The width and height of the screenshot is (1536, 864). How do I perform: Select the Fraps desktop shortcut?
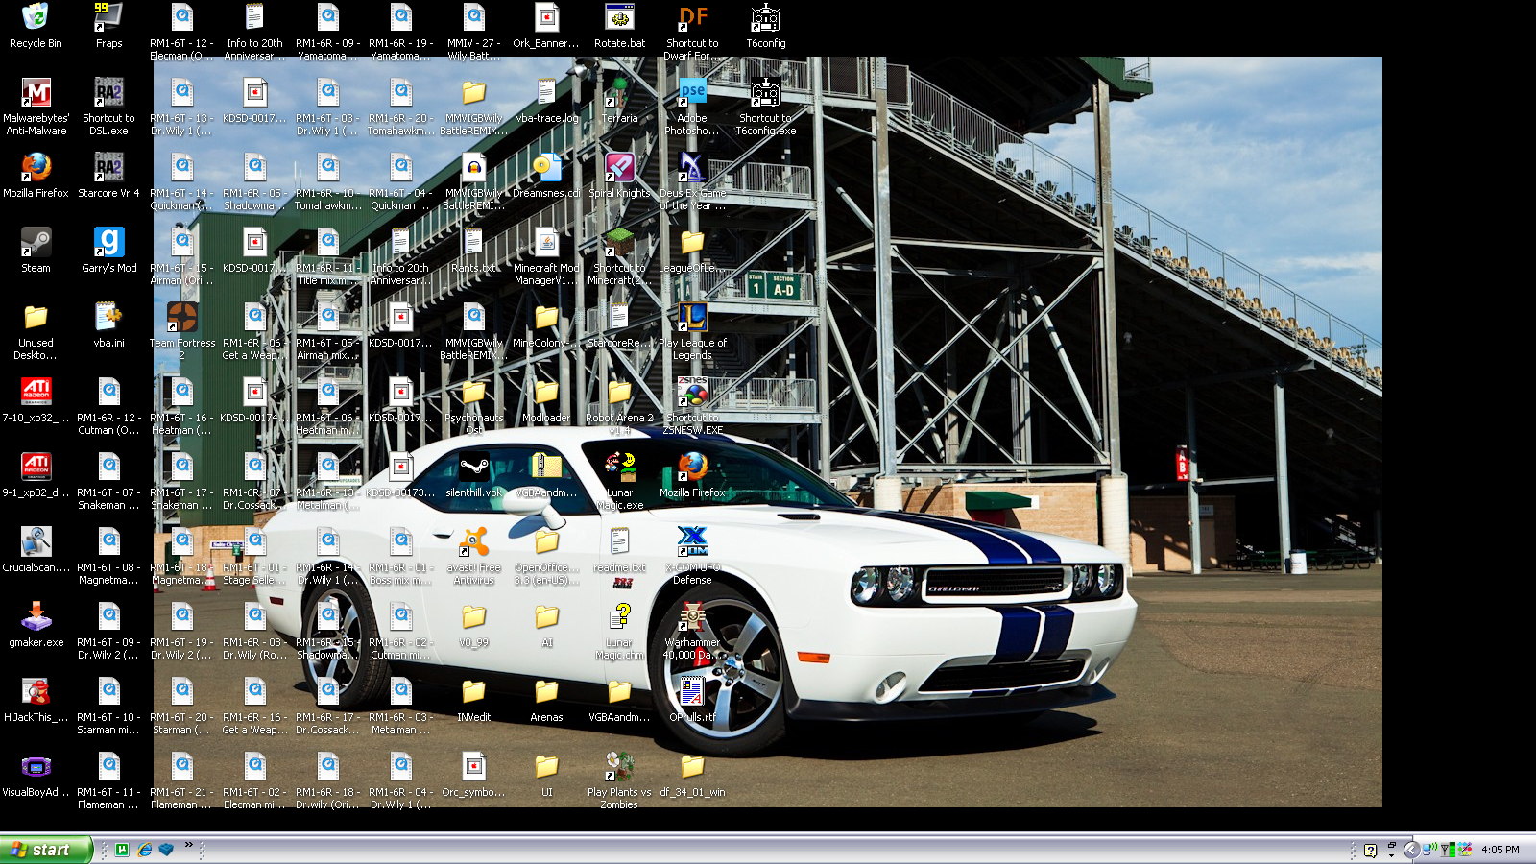108,18
